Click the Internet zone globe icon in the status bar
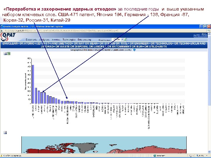 point(155,156)
